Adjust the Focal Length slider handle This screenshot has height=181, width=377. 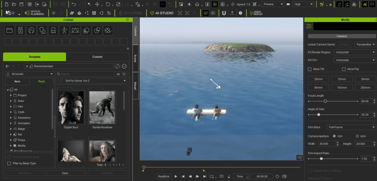[x=325, y=101]
